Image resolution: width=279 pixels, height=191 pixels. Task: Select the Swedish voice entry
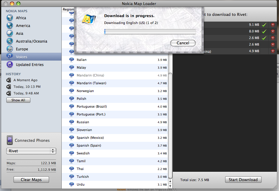point(115,153)
